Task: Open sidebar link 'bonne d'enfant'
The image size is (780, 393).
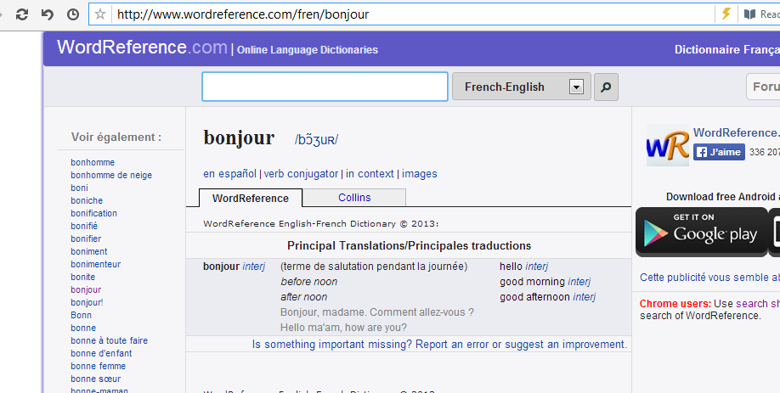Action: (x=101, y=353)
